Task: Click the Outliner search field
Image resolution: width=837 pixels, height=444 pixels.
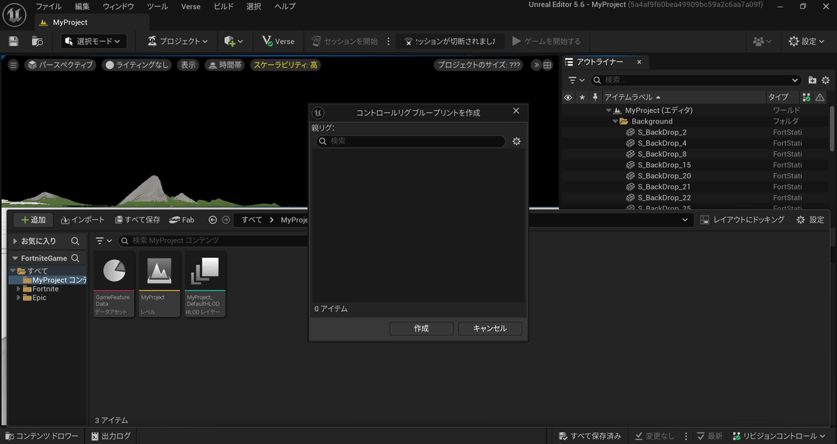Action: [695, 80]
